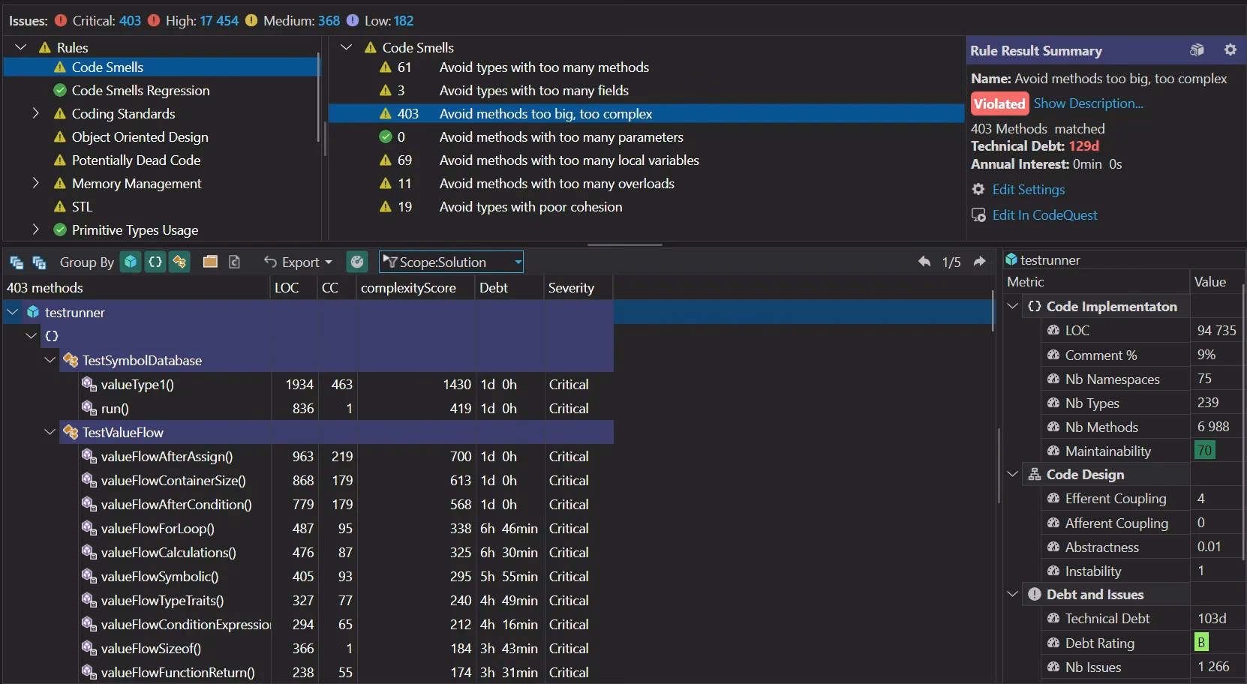Go to next result with forward arrow
Screen dimensions: 1247x684
click(979, 262)
